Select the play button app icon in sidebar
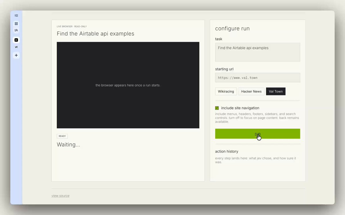 (16, 40)
